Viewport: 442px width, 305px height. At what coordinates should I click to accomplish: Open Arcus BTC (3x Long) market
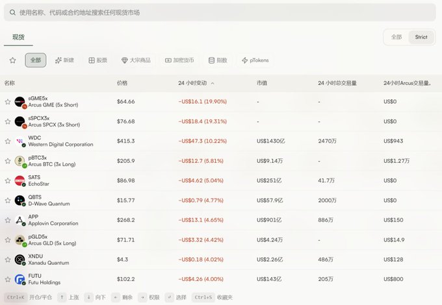click(52, 164)
